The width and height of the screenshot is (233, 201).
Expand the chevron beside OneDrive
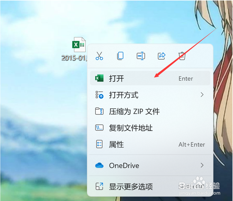202,165
